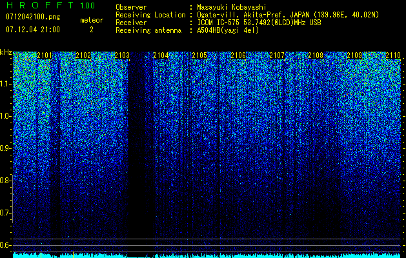
Task: Click the 2102 time marker
Action: pos(83,55)
